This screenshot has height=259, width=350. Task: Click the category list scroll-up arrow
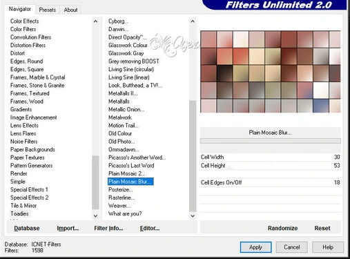coord(95,21)
